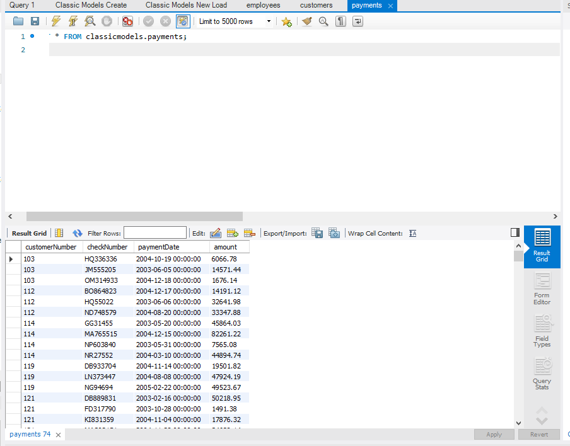Open the Field Types panel
570x446 pixels.
point(542,331)
